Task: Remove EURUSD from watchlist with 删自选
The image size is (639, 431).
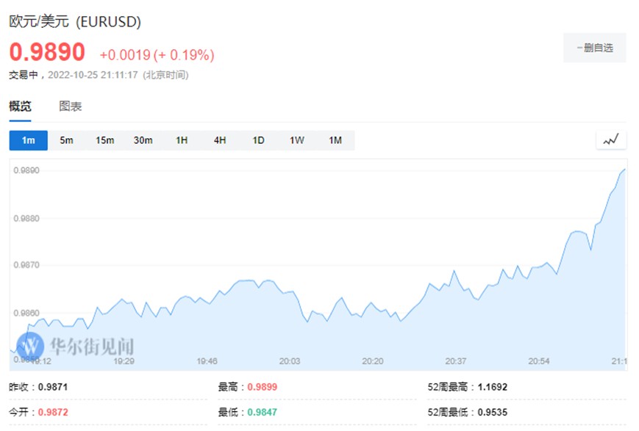Action: (x=594, y=48)
